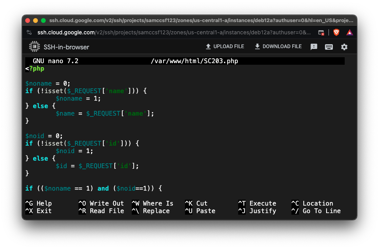Click the ^G Help shortcut in nano

[39, 203]
